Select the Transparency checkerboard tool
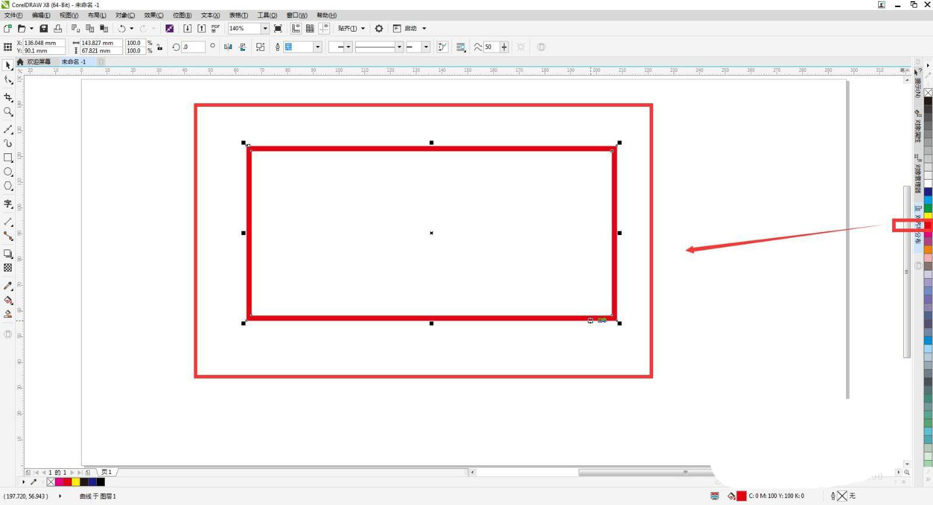Screen dimensions: 933x505 coord(8,268)
